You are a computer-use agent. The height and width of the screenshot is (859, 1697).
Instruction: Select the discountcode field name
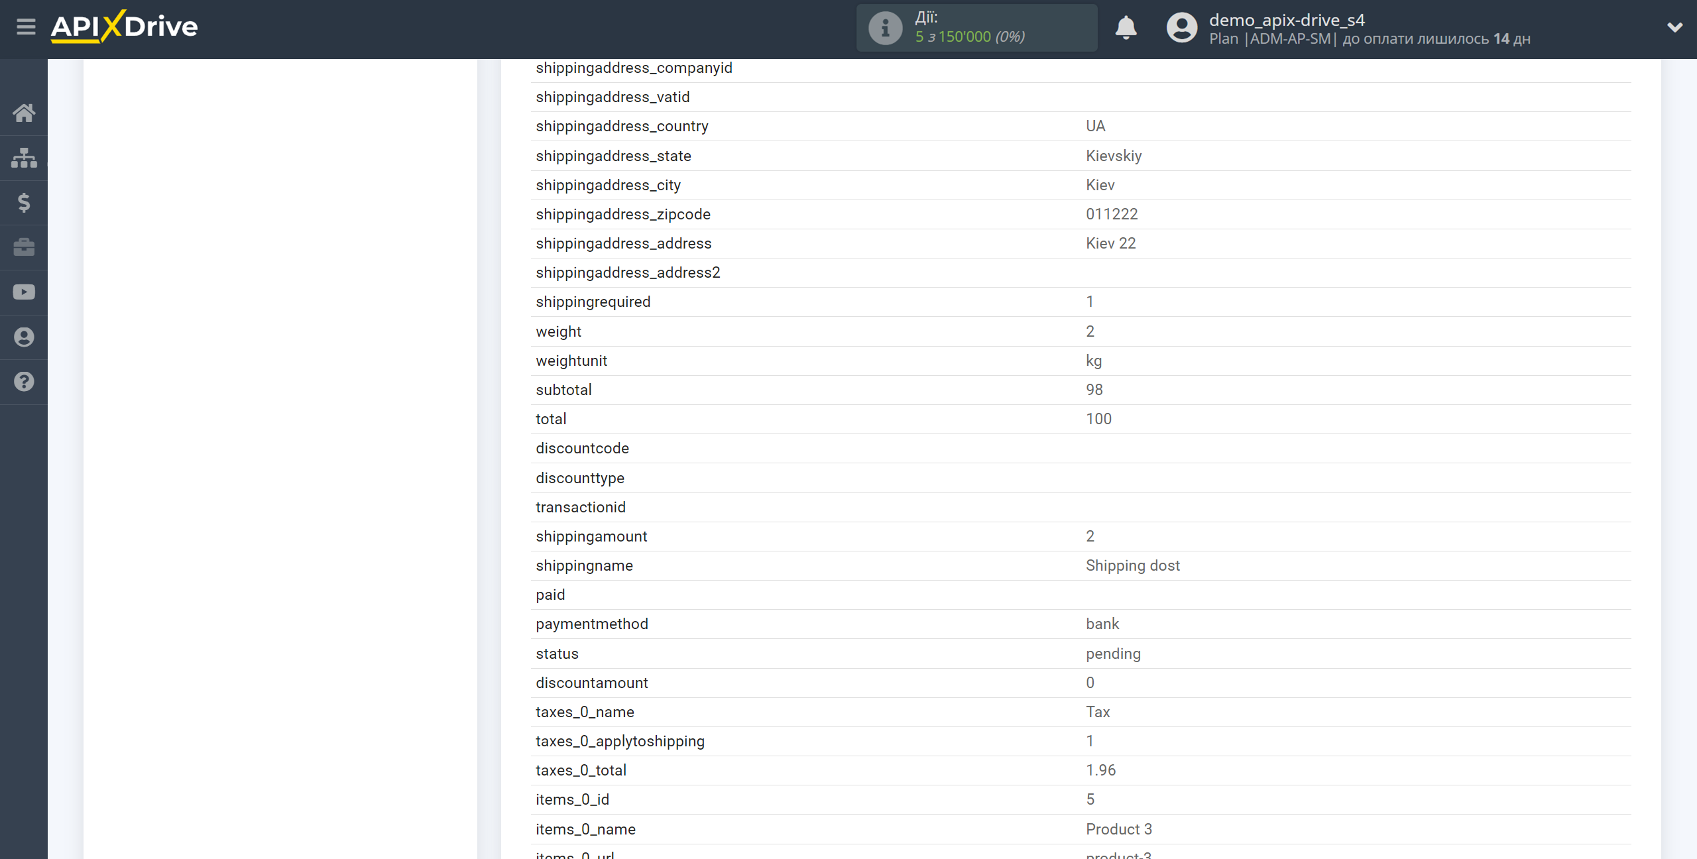[582, 448]
